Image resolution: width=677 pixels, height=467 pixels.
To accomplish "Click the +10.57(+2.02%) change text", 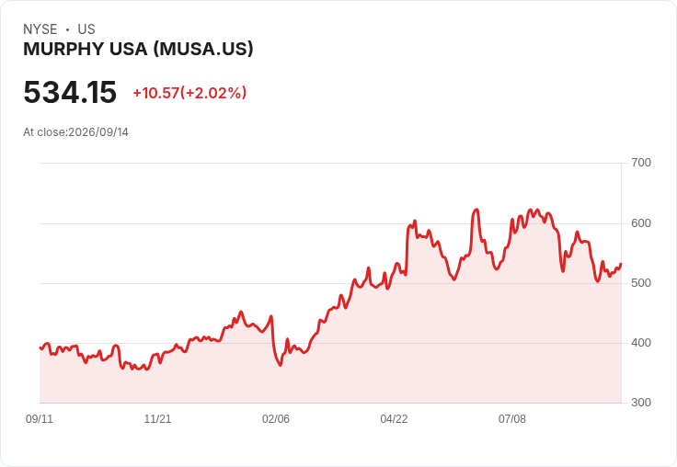I will [189, 93].
